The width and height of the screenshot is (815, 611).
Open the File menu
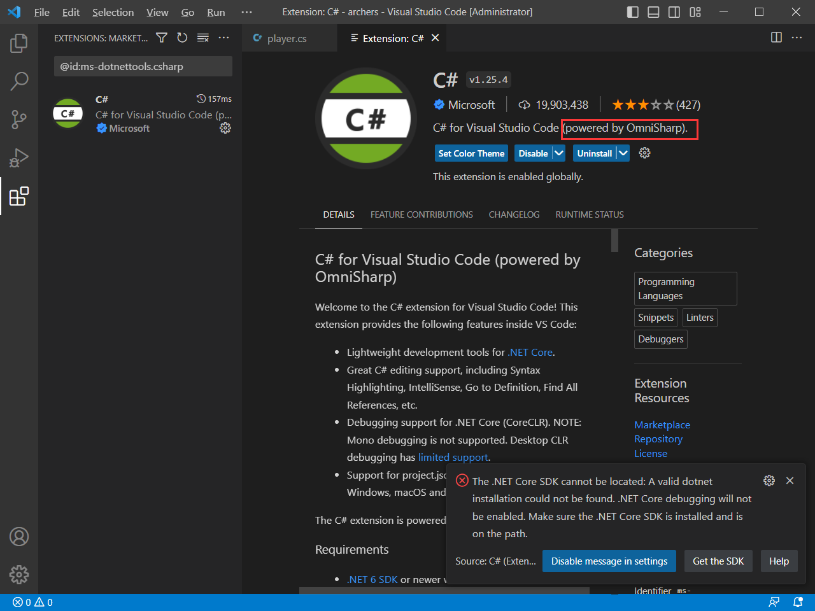click(42, 12)
